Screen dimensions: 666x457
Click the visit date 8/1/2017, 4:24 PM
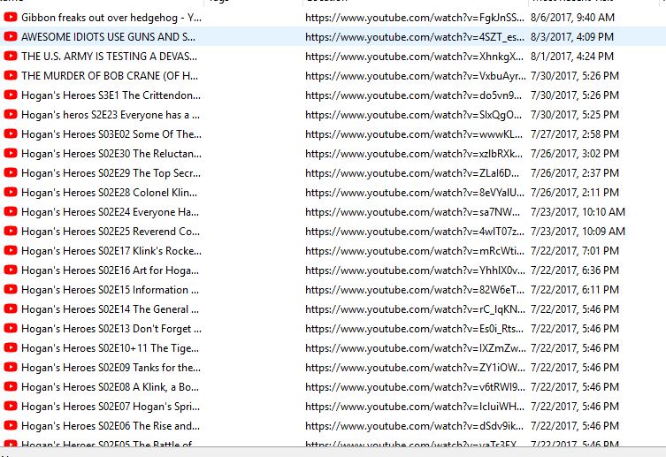coord(572,57)
